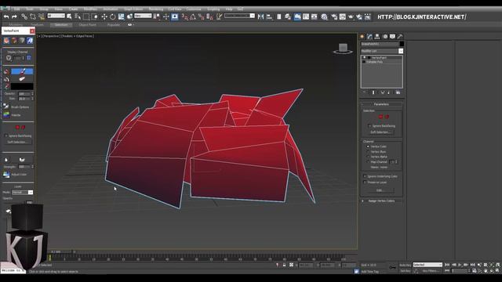Toggle the Angle Snap icon
The width and height of the screenshot is (502, 282).
click(x=193, y=16)
